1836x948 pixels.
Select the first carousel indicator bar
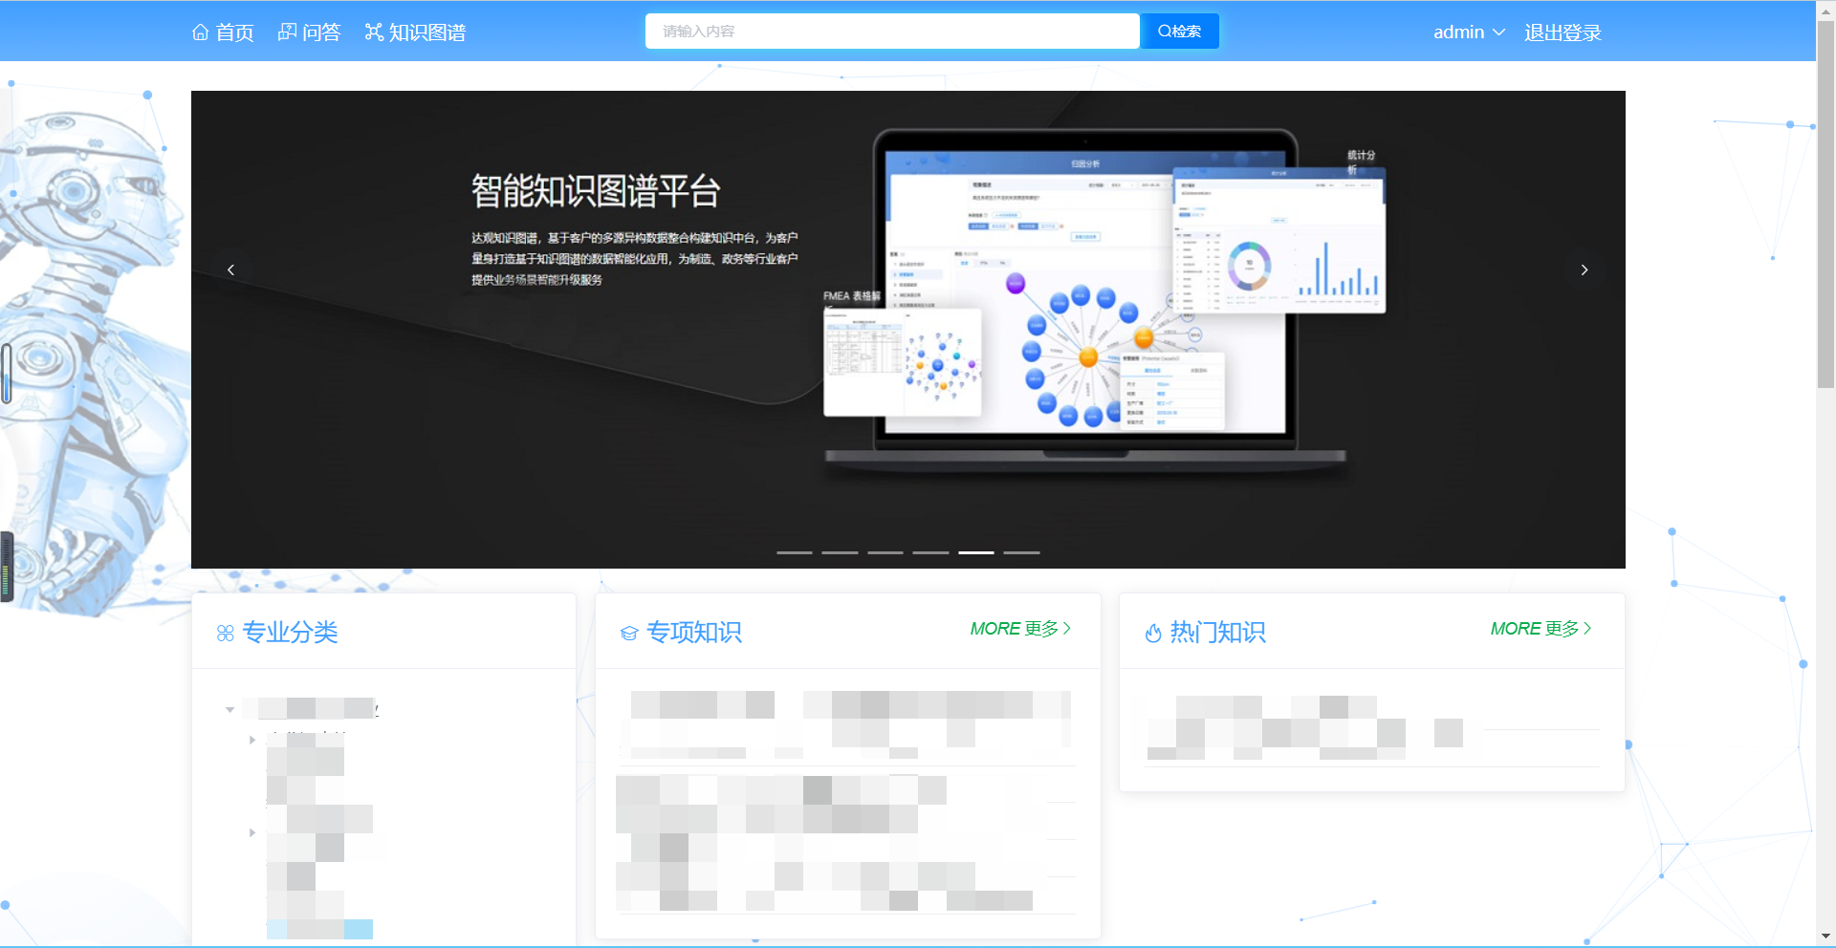click(794, 552)
